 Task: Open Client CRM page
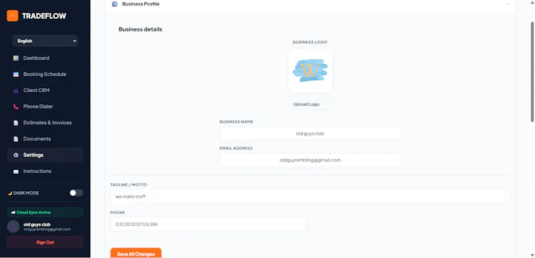[45, 91]
